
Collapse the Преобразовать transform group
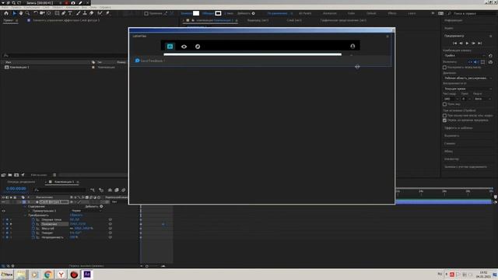click(25, 215)
